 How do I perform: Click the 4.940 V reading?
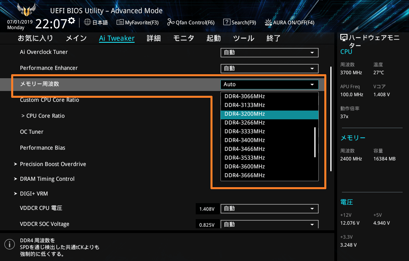click(381, 223)
